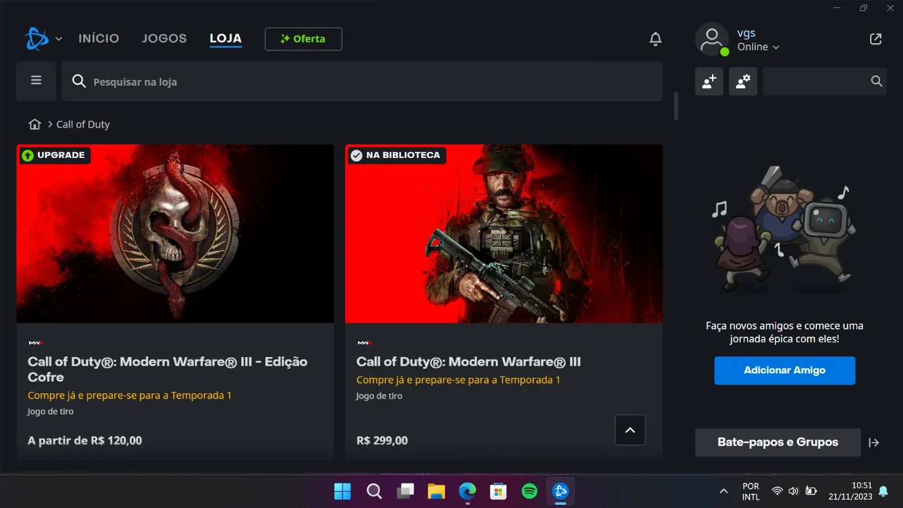The height and width of the screenshot is (508, 903).
Task: Click the Pesquisar na loja search field
Action: [362, 82]
